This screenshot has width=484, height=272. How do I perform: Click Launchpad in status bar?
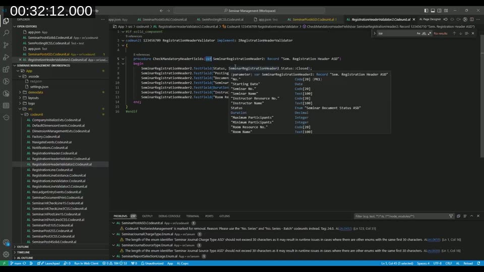point(48,263)
